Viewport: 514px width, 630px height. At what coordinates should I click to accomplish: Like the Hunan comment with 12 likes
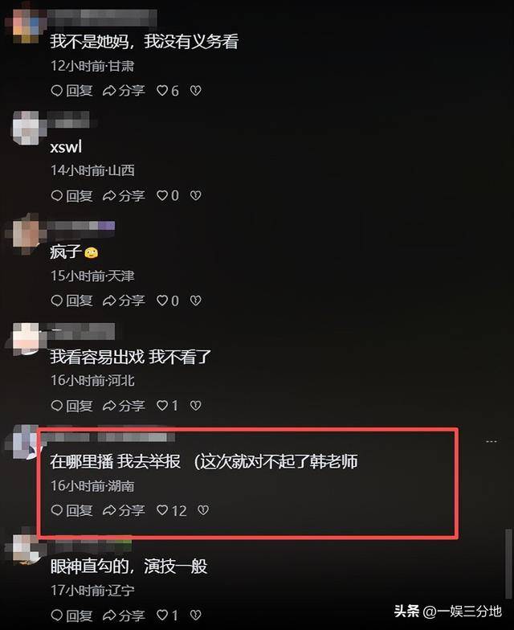[x=172, y=510]
